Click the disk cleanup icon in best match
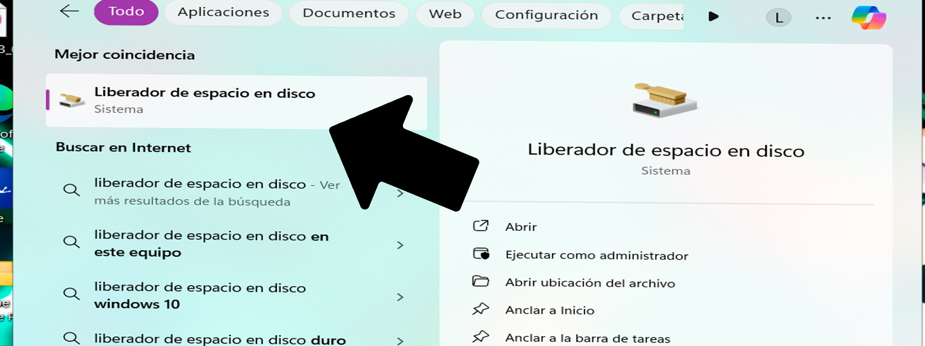The image size is (925, 346). tap(72, 100)
